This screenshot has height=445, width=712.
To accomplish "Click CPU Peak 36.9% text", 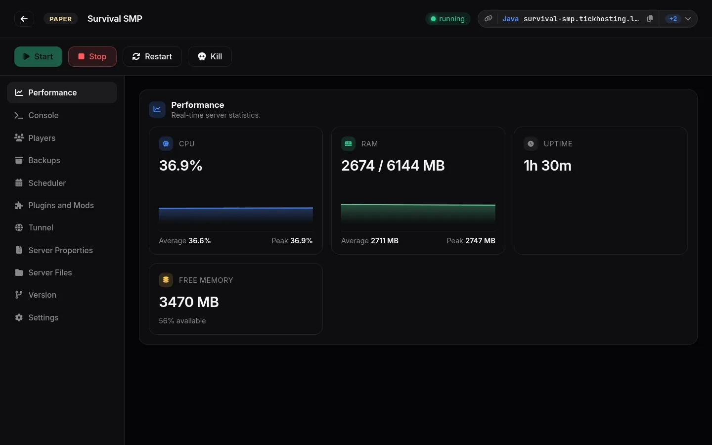I will pos(292,241).
